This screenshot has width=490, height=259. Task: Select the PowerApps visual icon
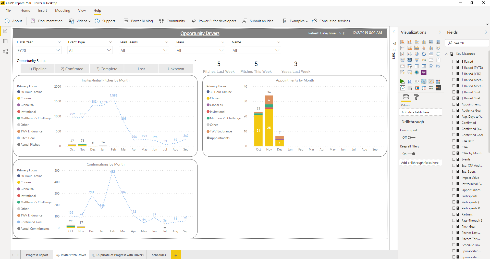click(424, 72)
